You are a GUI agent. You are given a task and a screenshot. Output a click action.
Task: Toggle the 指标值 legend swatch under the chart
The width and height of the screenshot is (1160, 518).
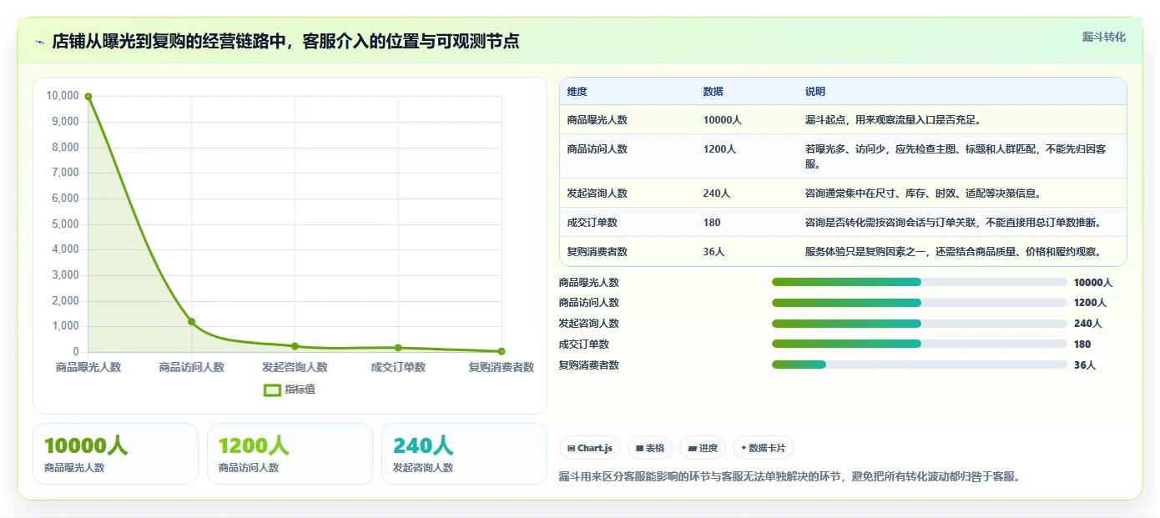(272, 390)
